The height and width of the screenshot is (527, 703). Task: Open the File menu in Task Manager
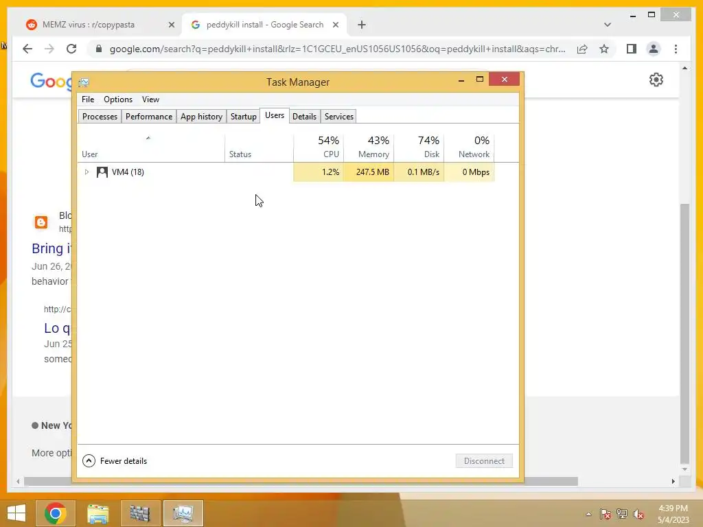tap(88, 99)
